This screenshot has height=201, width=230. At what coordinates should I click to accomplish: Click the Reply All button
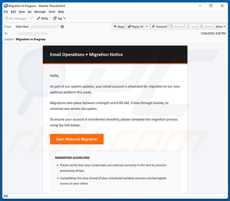tap(135, 27)
